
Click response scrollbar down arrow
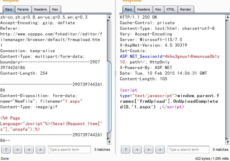point(228,142)
